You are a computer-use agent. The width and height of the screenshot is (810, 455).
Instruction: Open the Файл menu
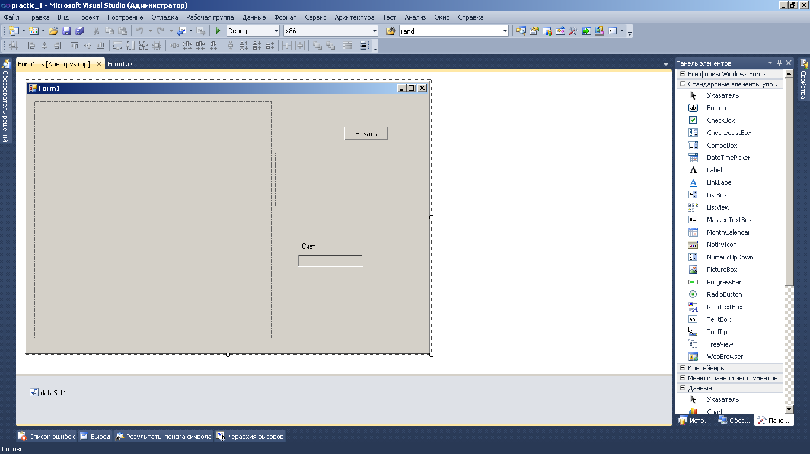(11, 17)
